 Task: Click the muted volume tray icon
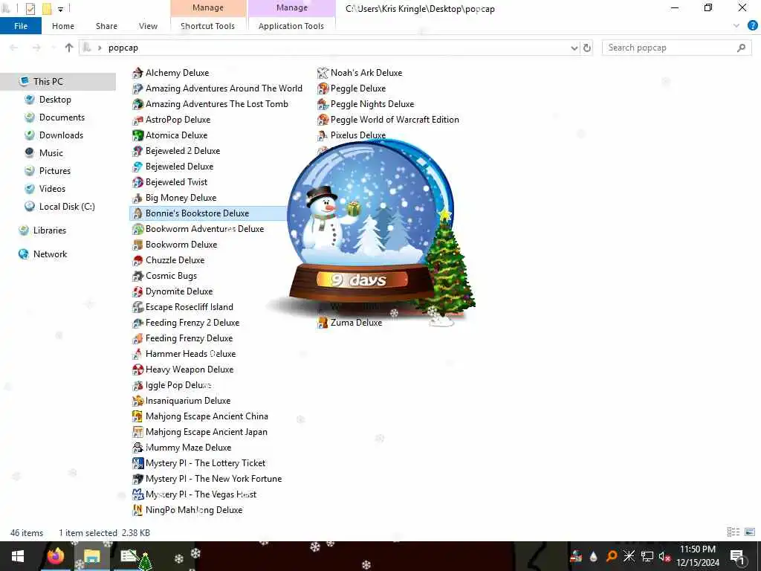tap(664, 556)
